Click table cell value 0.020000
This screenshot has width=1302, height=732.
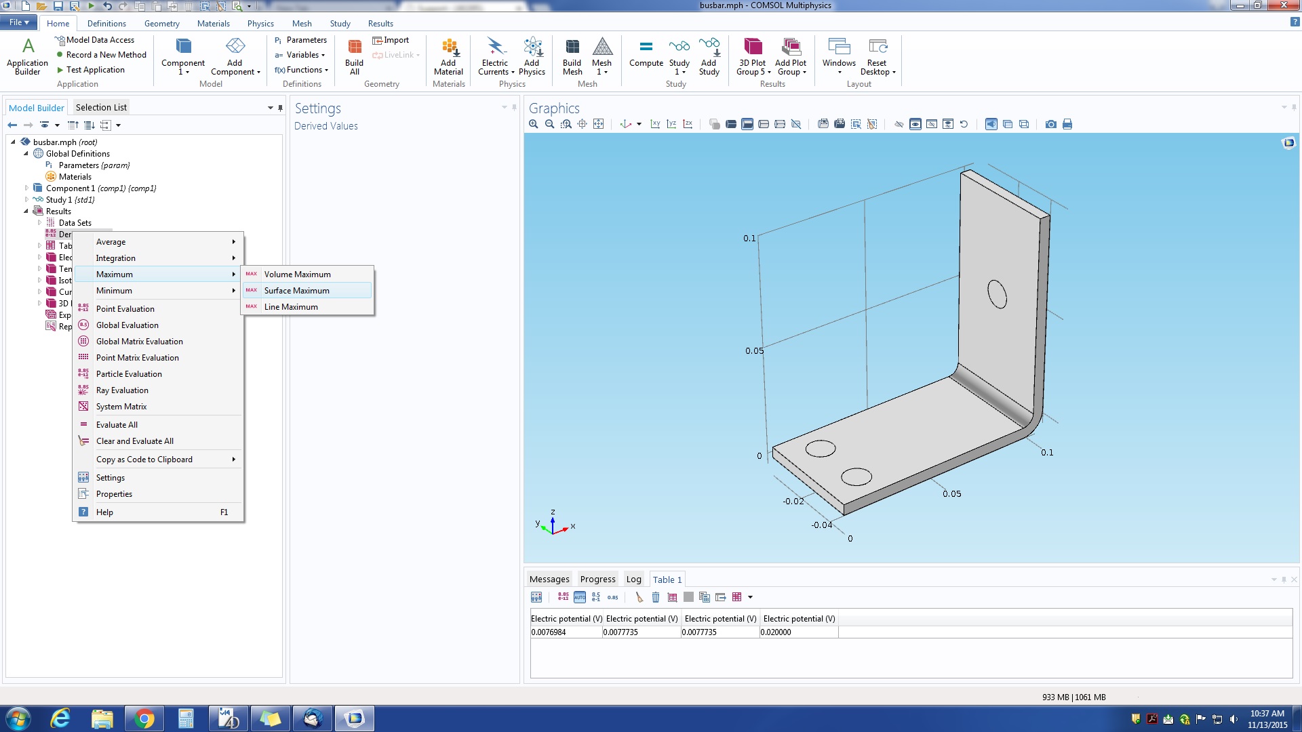click(x=776, y=632)
